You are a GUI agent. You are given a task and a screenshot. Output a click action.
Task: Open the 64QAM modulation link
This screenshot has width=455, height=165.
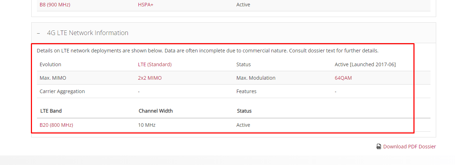(343, 78)
